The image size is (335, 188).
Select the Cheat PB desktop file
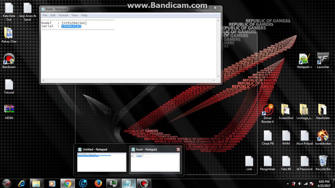(x=267, y=138)
